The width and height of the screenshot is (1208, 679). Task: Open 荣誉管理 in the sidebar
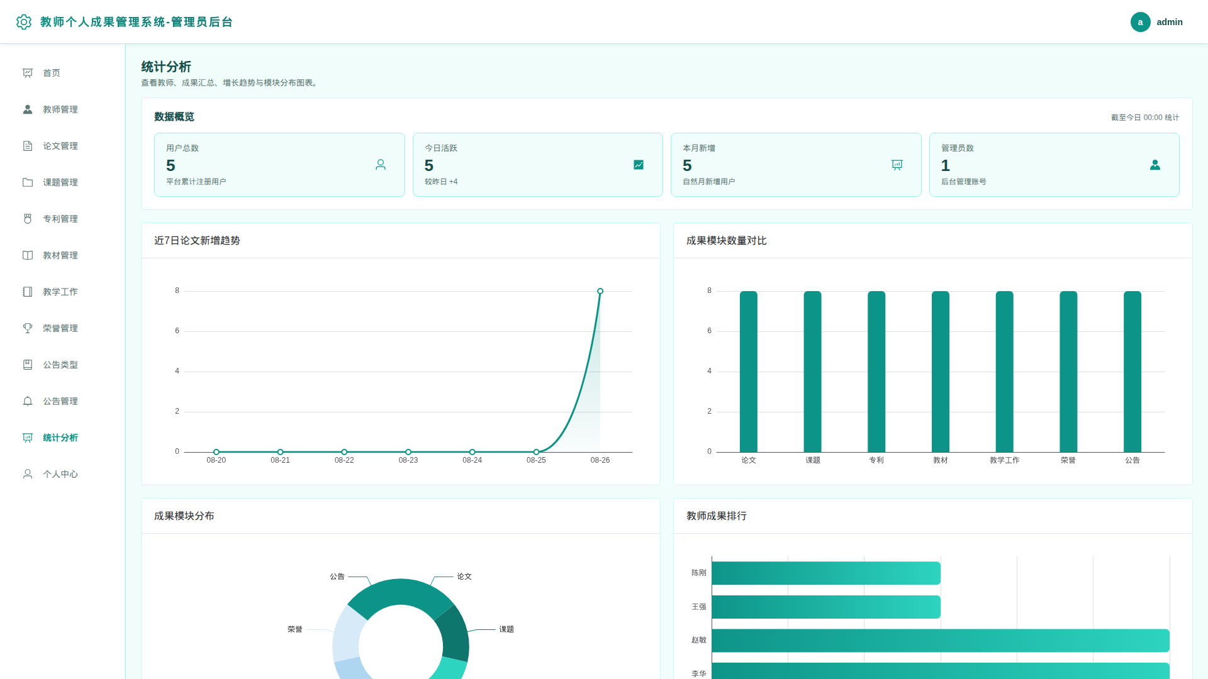click(63, 328)
